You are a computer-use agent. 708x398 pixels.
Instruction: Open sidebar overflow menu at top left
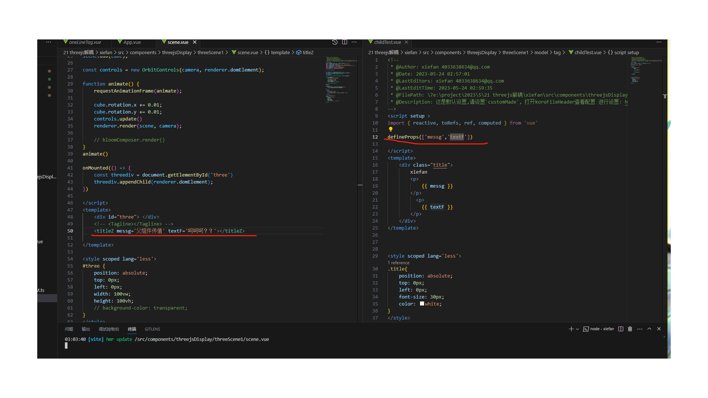[x=49, y=42]
